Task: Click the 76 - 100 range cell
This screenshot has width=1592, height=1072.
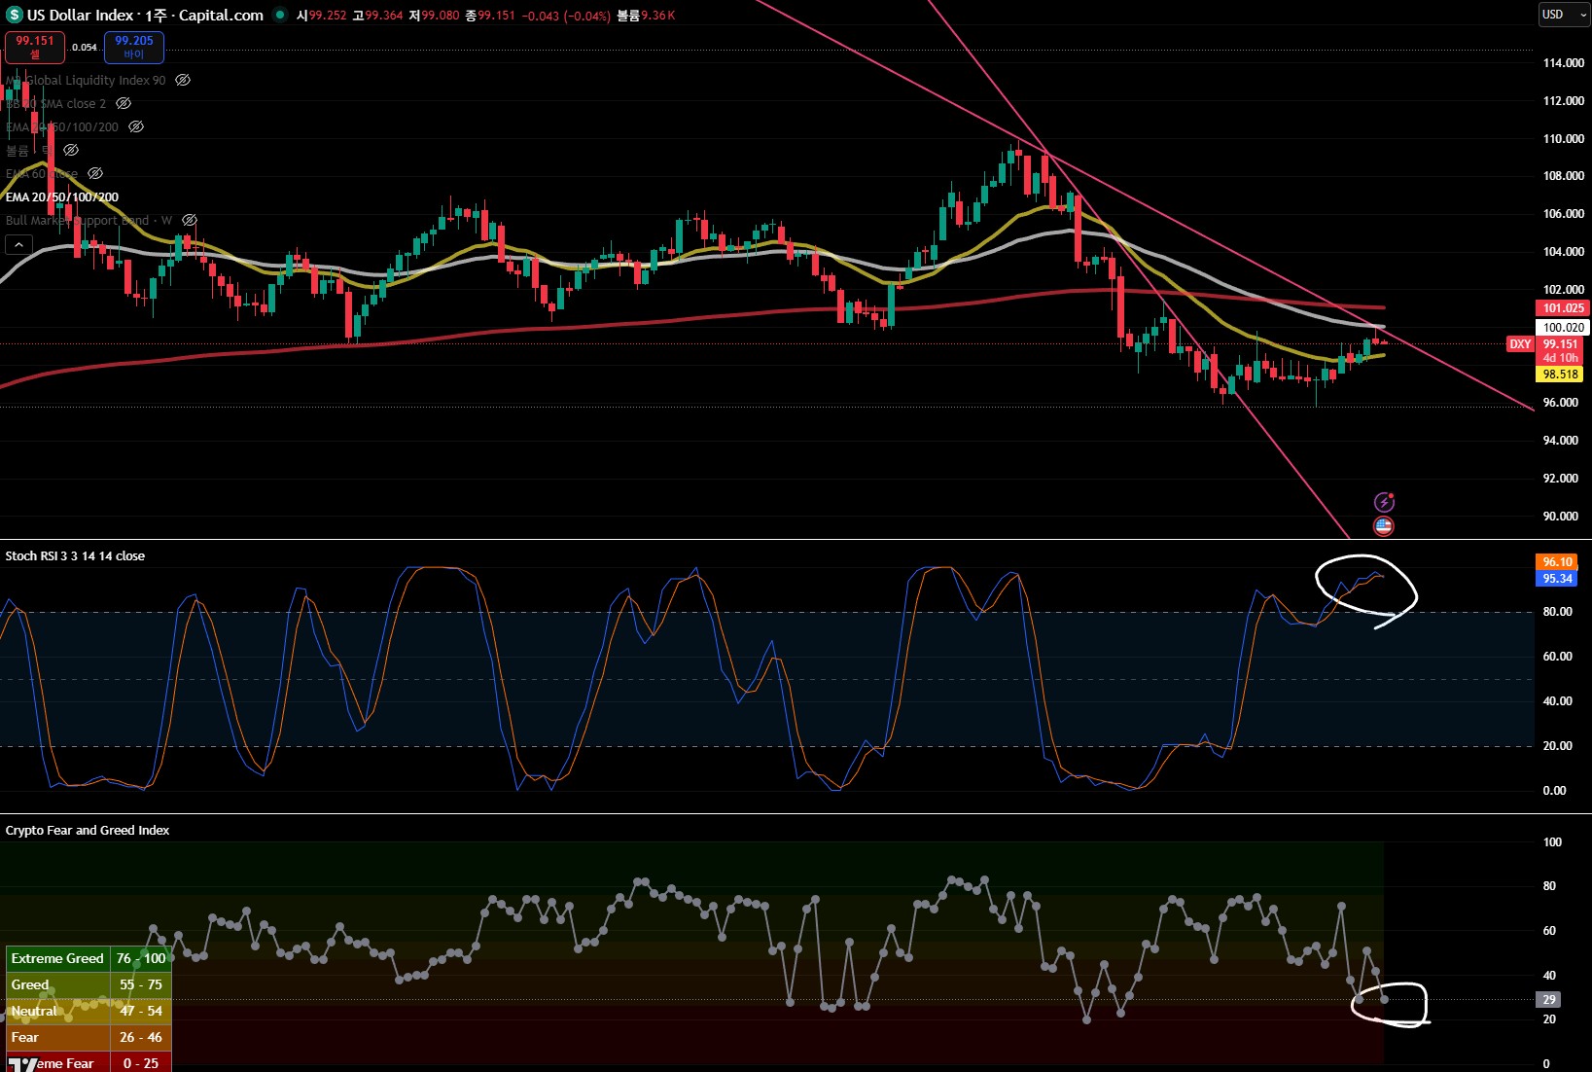Action: [141, 958]
